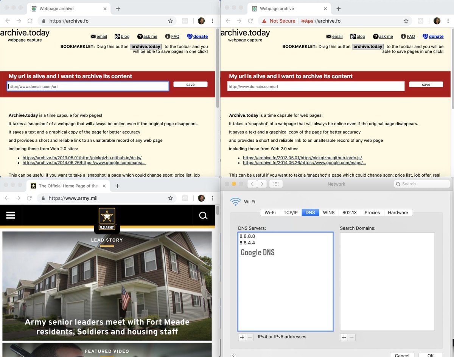Go forward in left archive.fo window

(19, 21)
